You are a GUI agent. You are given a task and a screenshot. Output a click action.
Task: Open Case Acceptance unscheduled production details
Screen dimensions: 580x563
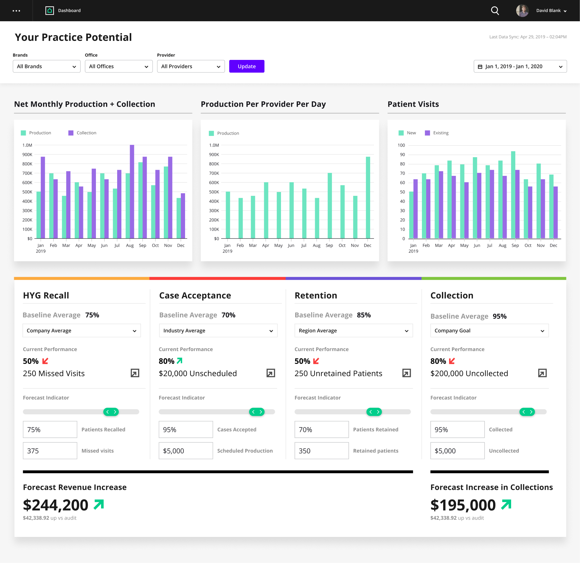click(271, 373)
